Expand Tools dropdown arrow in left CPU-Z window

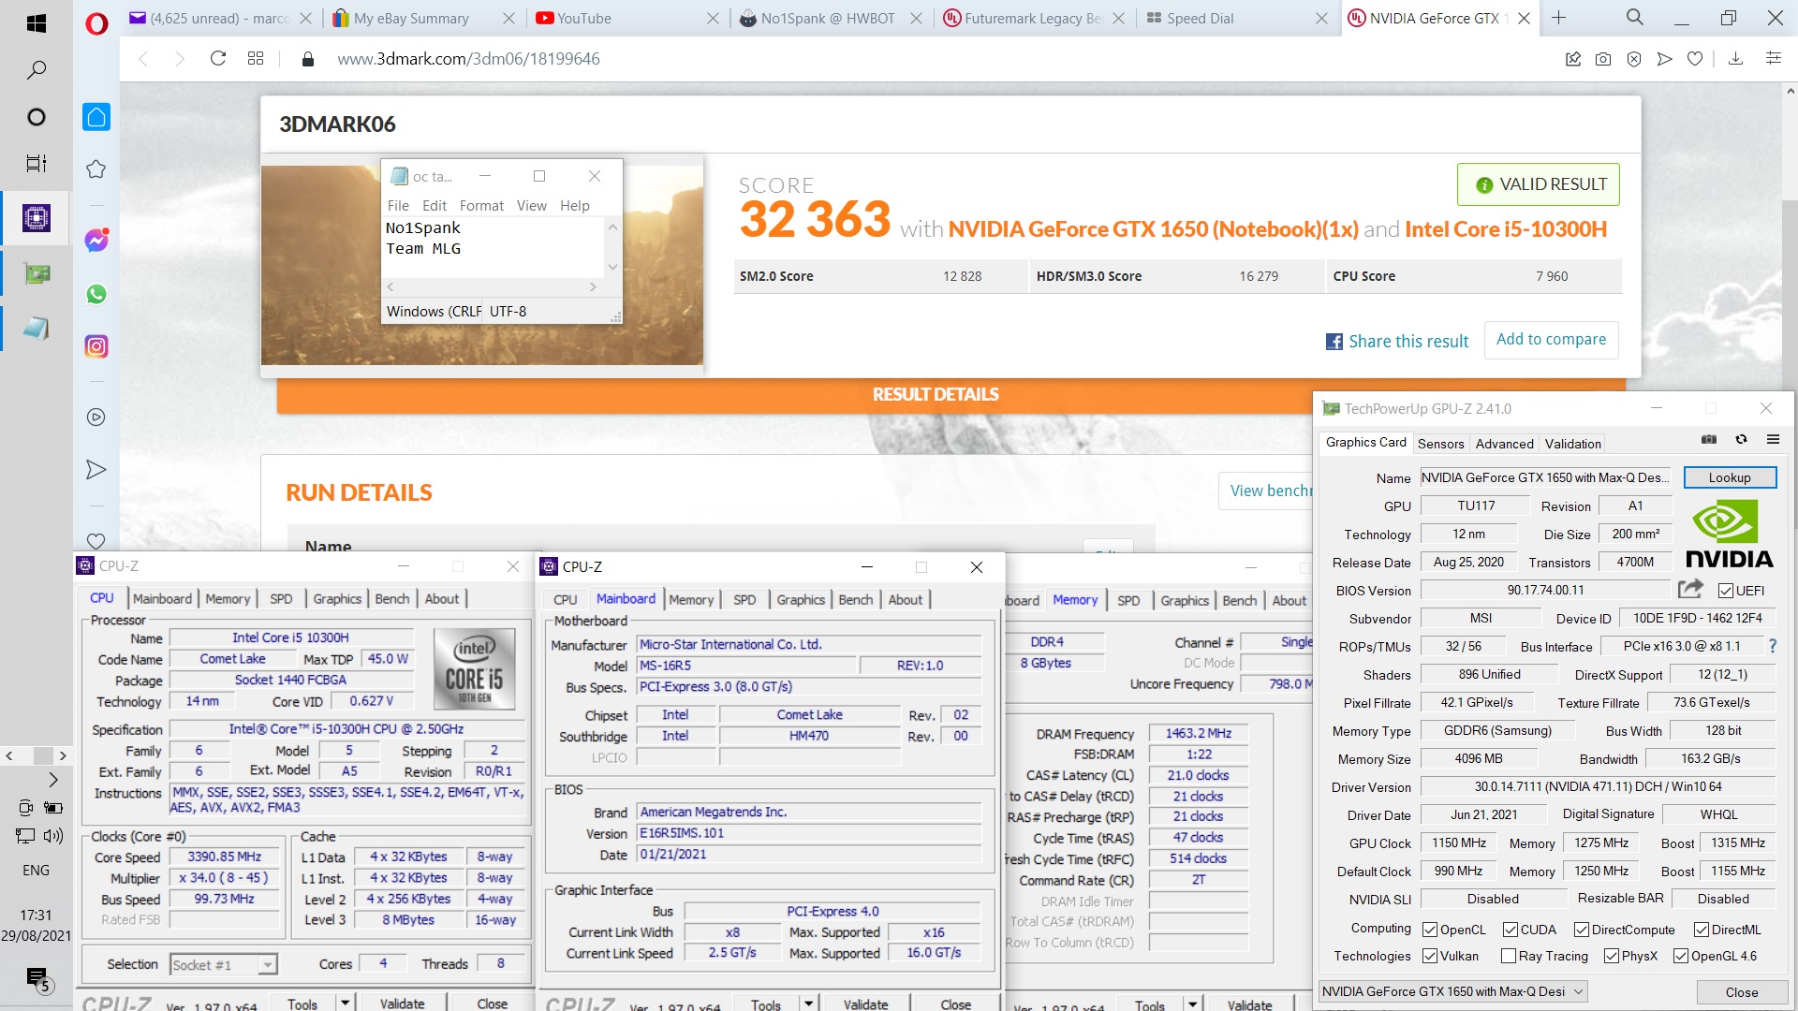click(345, 1004)
